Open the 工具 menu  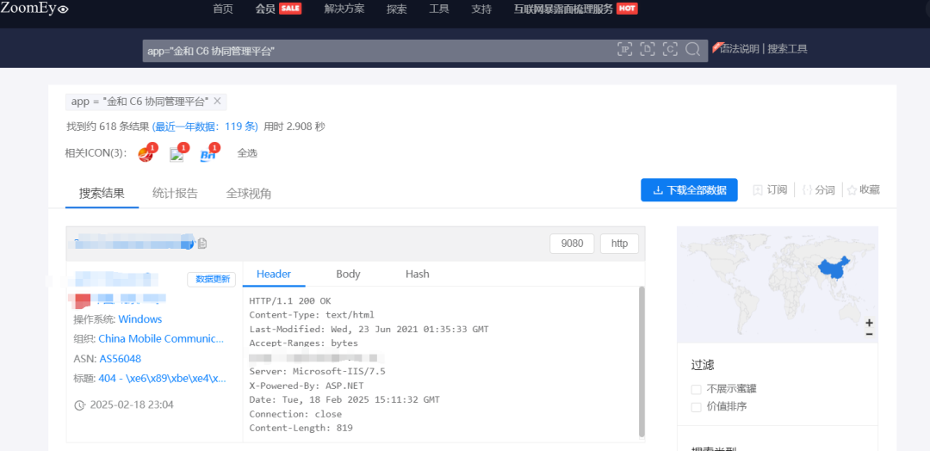(x=439, y=9)
